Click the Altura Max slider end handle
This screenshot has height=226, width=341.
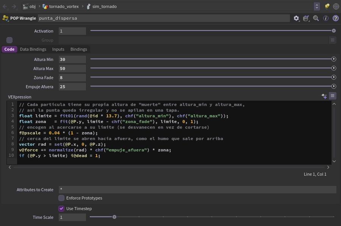(x=333, y=68)
